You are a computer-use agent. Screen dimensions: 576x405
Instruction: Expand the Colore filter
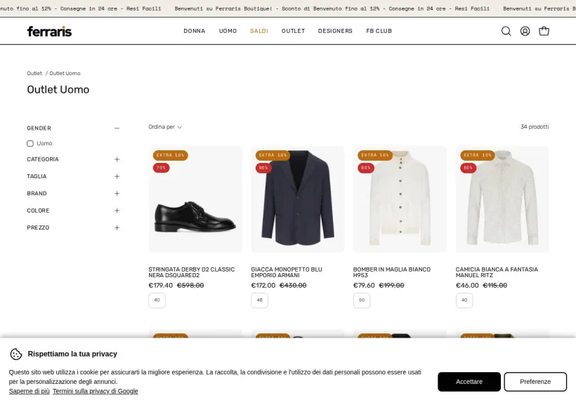tap(117, 211)
